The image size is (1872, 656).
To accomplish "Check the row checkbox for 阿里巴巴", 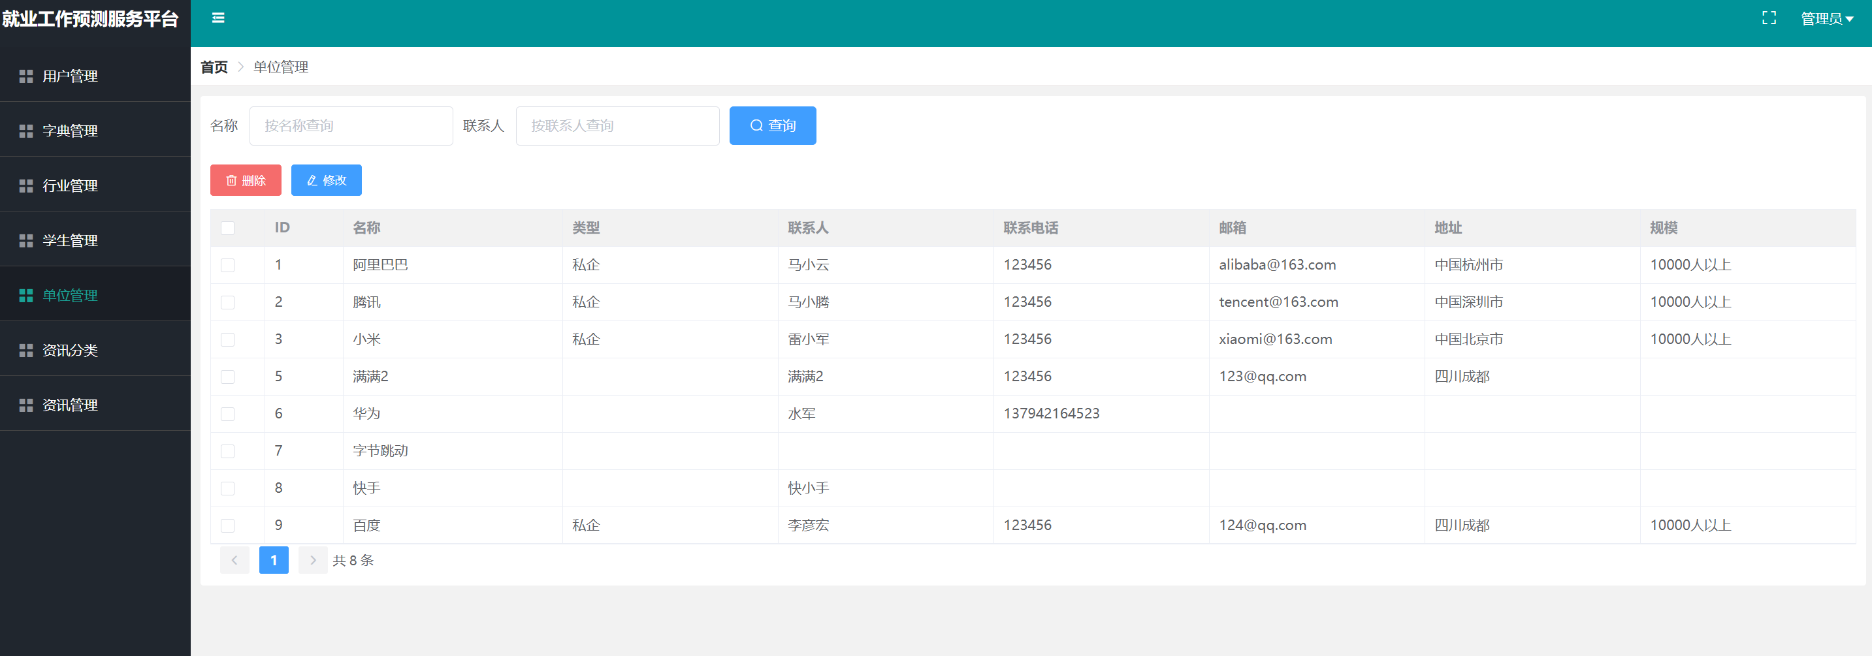I will [227, 265].
